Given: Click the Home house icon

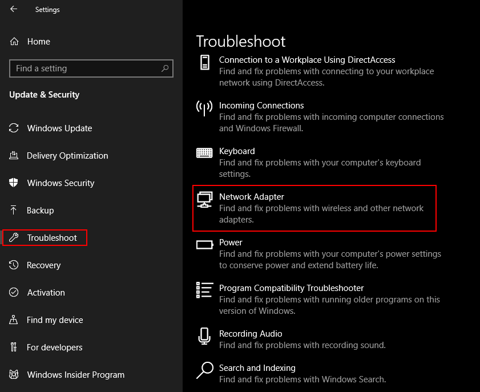Looking at the screenshot, I should click(x=14, y=41).
